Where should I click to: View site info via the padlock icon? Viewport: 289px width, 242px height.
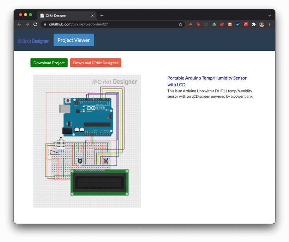pos(45,24)
